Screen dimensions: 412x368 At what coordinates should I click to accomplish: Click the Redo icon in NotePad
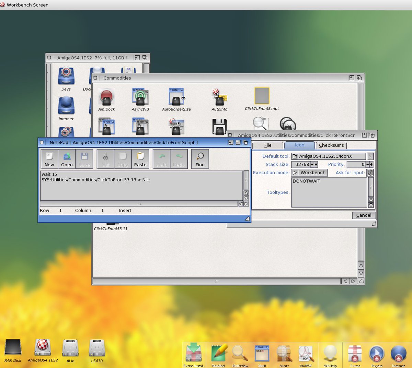tap(179, 159)
